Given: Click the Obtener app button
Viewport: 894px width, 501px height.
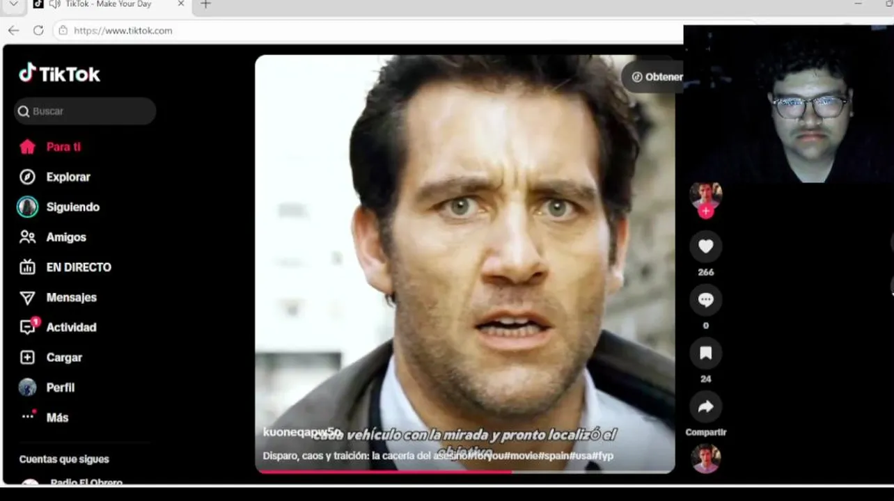Looking at the screenshot, I should tap(652, 77).
